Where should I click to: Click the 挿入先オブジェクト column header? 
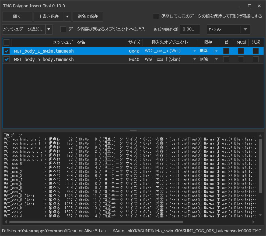coord(170,42)
